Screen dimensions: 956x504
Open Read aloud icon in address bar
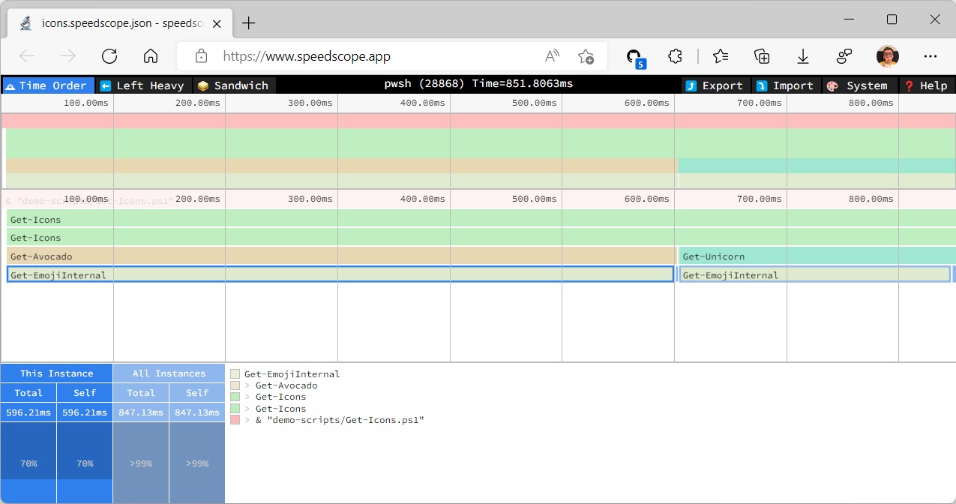553,56
